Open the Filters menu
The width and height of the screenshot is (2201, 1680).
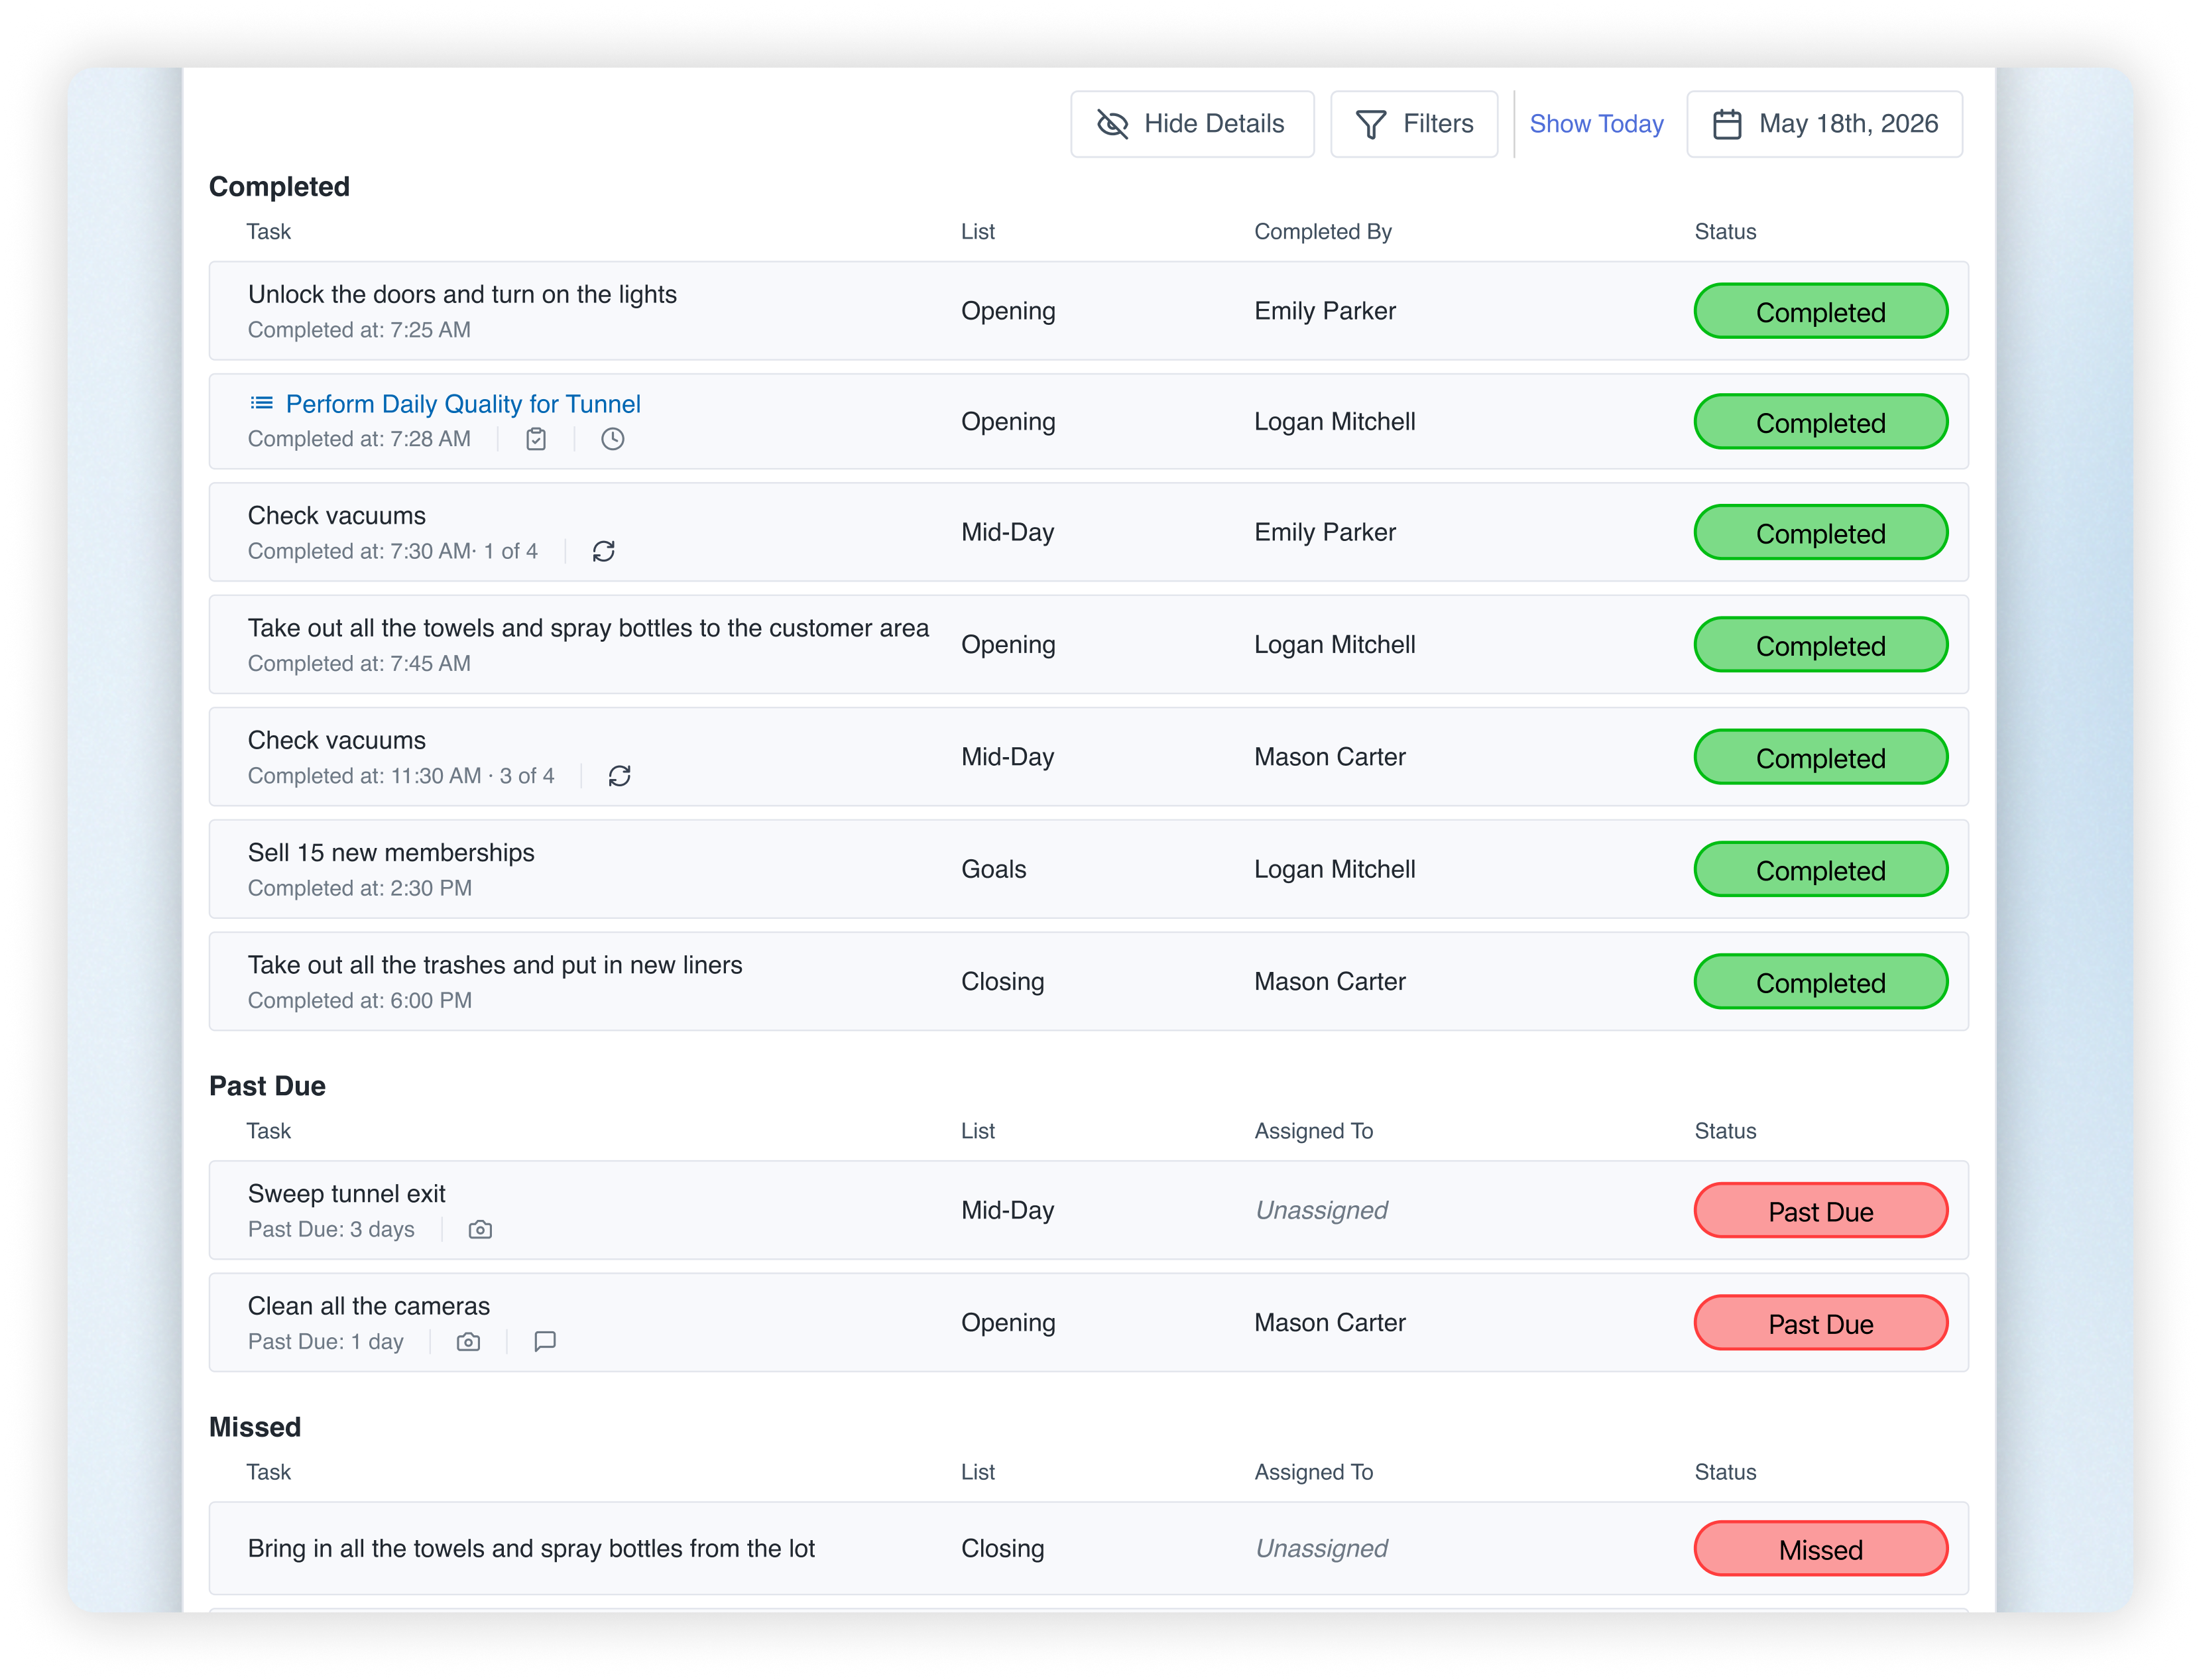click(x=1414, y=124)
